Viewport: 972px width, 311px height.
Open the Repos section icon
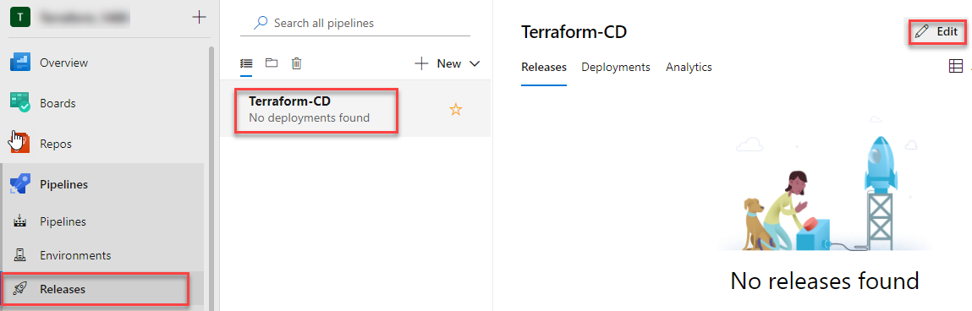point(20,143)
